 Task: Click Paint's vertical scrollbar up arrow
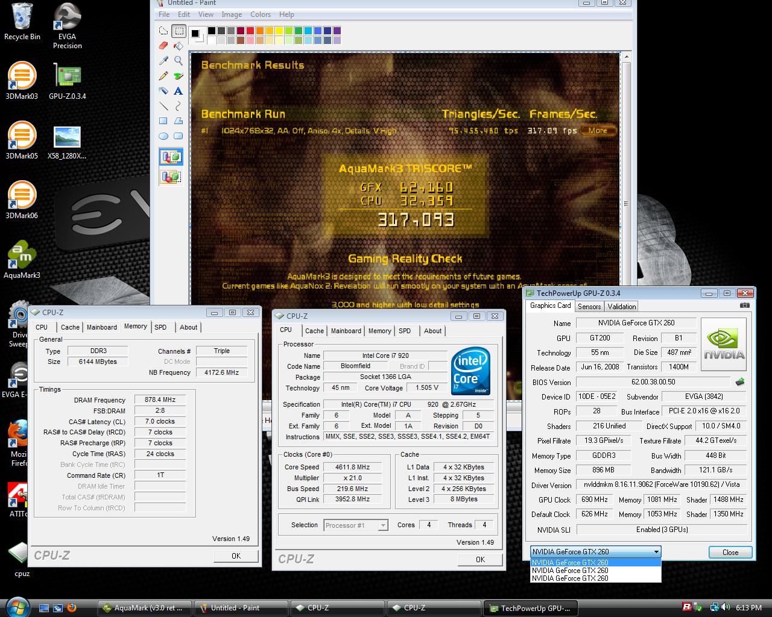(627, 58)
